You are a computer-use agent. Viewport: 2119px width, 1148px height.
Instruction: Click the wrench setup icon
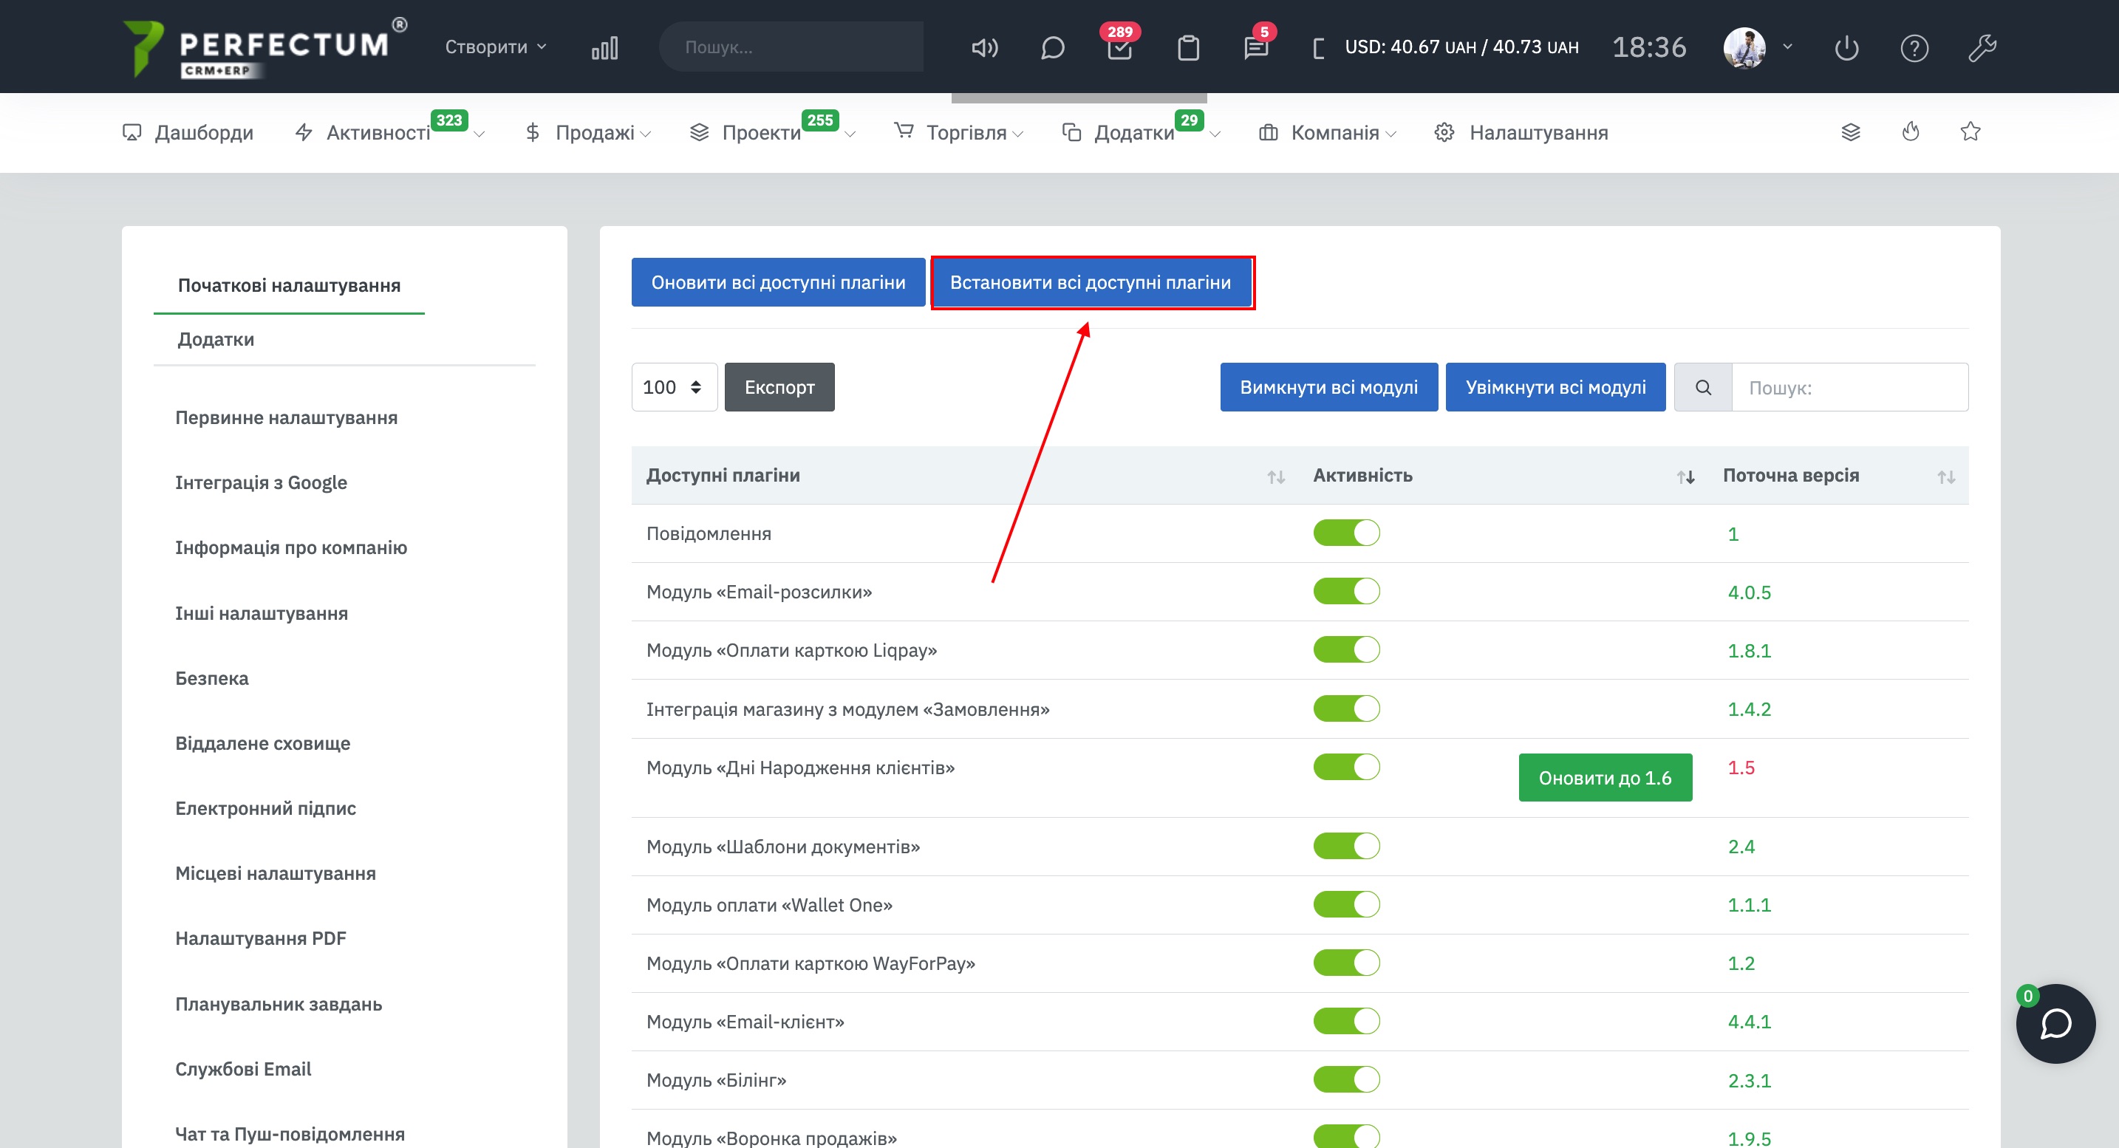(1982, 48)
